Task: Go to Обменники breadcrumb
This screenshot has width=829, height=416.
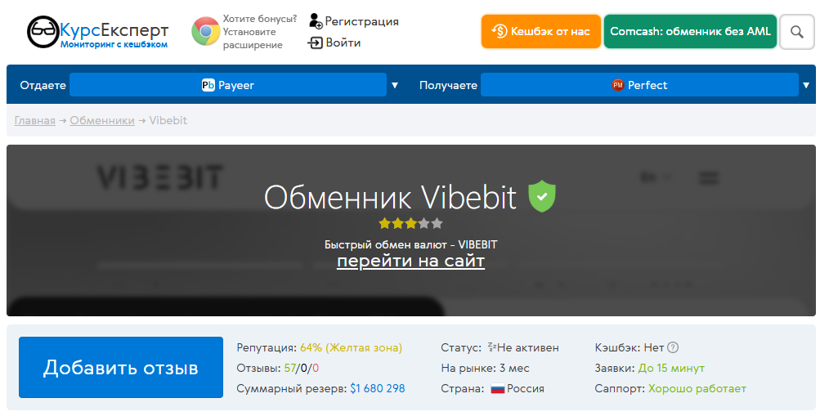Action: (x=102, y=120)
